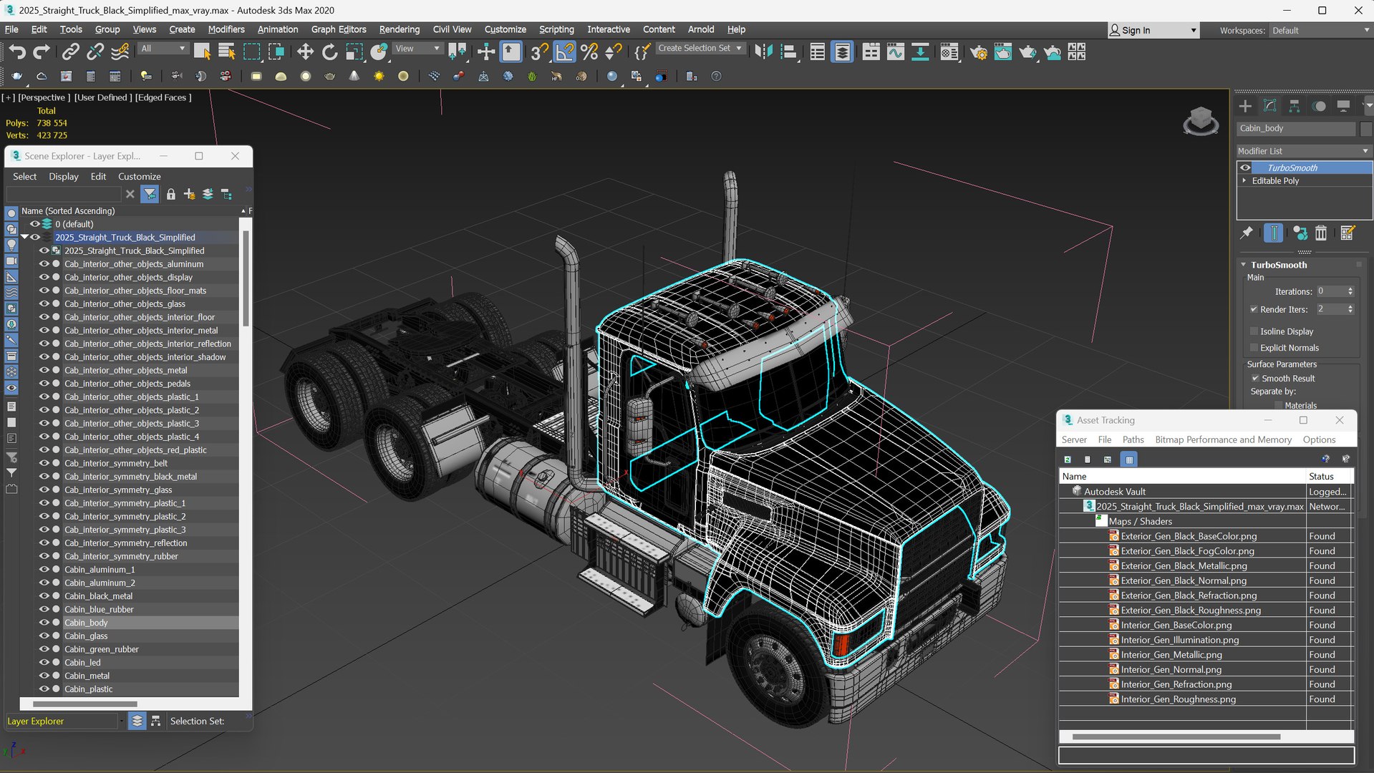The width and height of the screenshot is (1374, 773).
Task: Expand the Editable Poly stack entry
Action: pos(1244,181)
